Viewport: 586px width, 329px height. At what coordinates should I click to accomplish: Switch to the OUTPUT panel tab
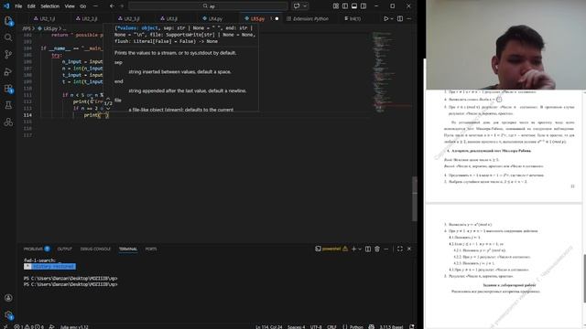(65, 249)
